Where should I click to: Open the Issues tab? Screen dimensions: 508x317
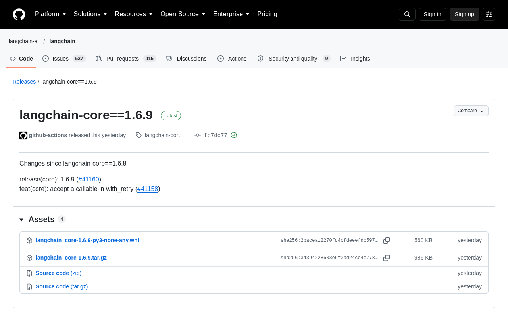click(x=64, y=59)
